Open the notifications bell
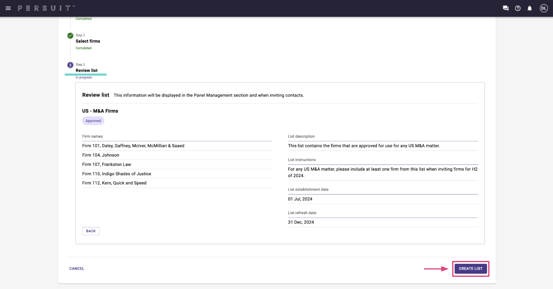This screenshot has height=289, width=553. pos(529,8)
